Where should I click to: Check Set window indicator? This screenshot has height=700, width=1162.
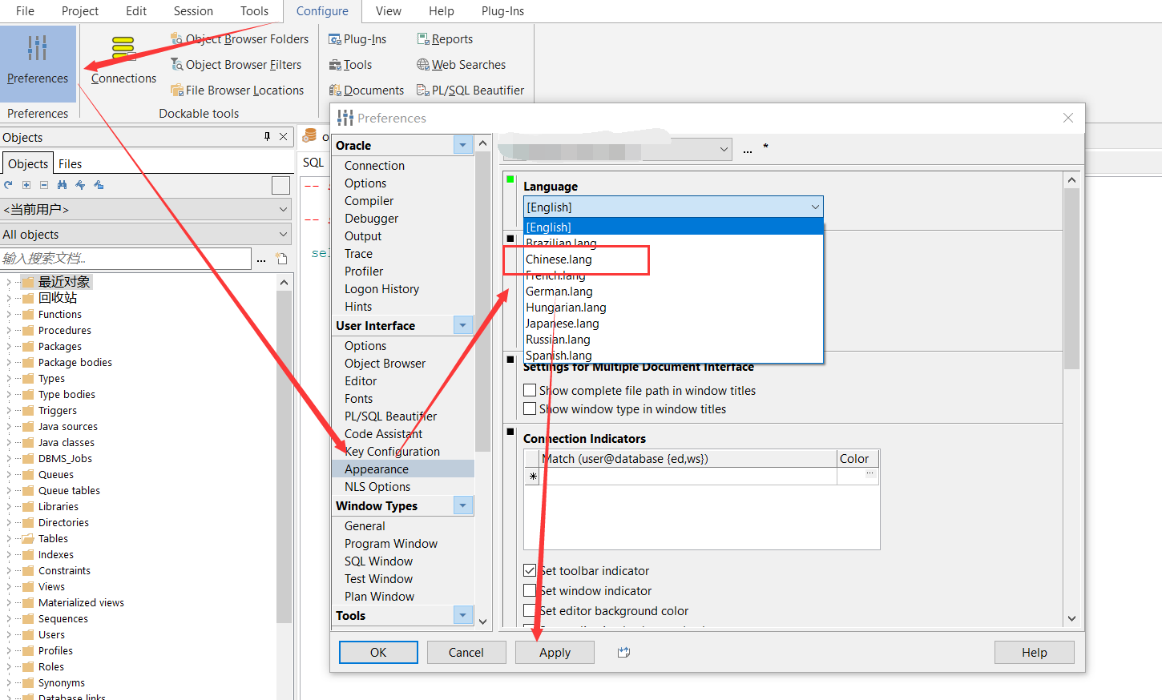coord(530,591)
